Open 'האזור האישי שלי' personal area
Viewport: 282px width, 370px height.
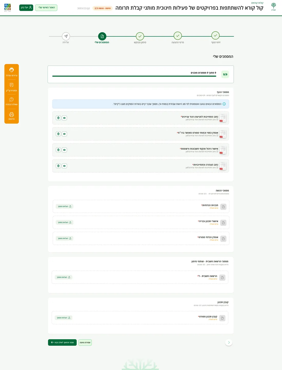(46, 8)
